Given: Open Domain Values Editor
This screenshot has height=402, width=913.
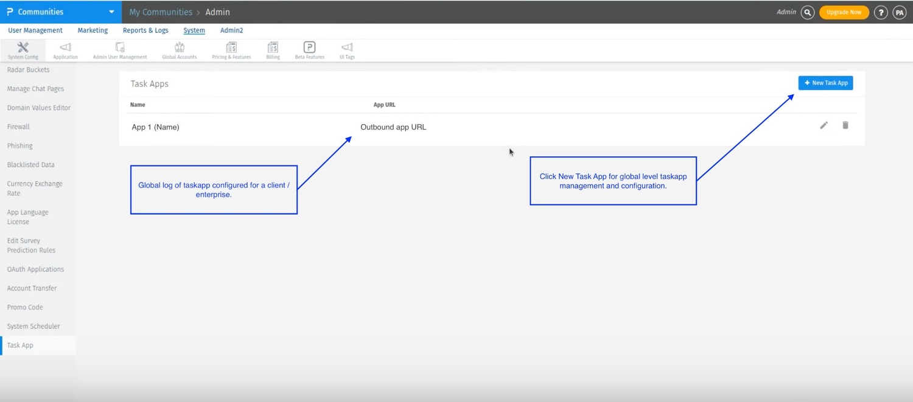Looking at the screenshot, I should pos(39,108).
